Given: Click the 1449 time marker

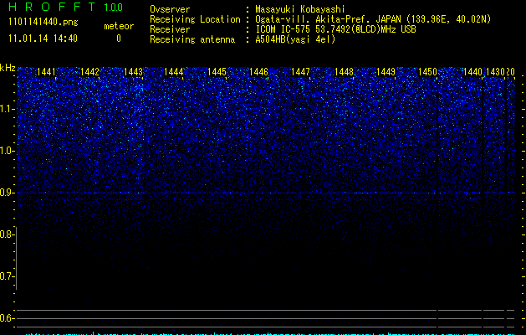Looking at the screenshot, I should coord(386,72).
